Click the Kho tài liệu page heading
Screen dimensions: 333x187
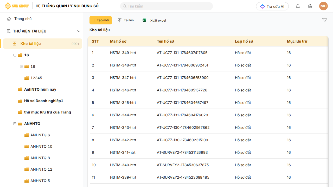100,30
